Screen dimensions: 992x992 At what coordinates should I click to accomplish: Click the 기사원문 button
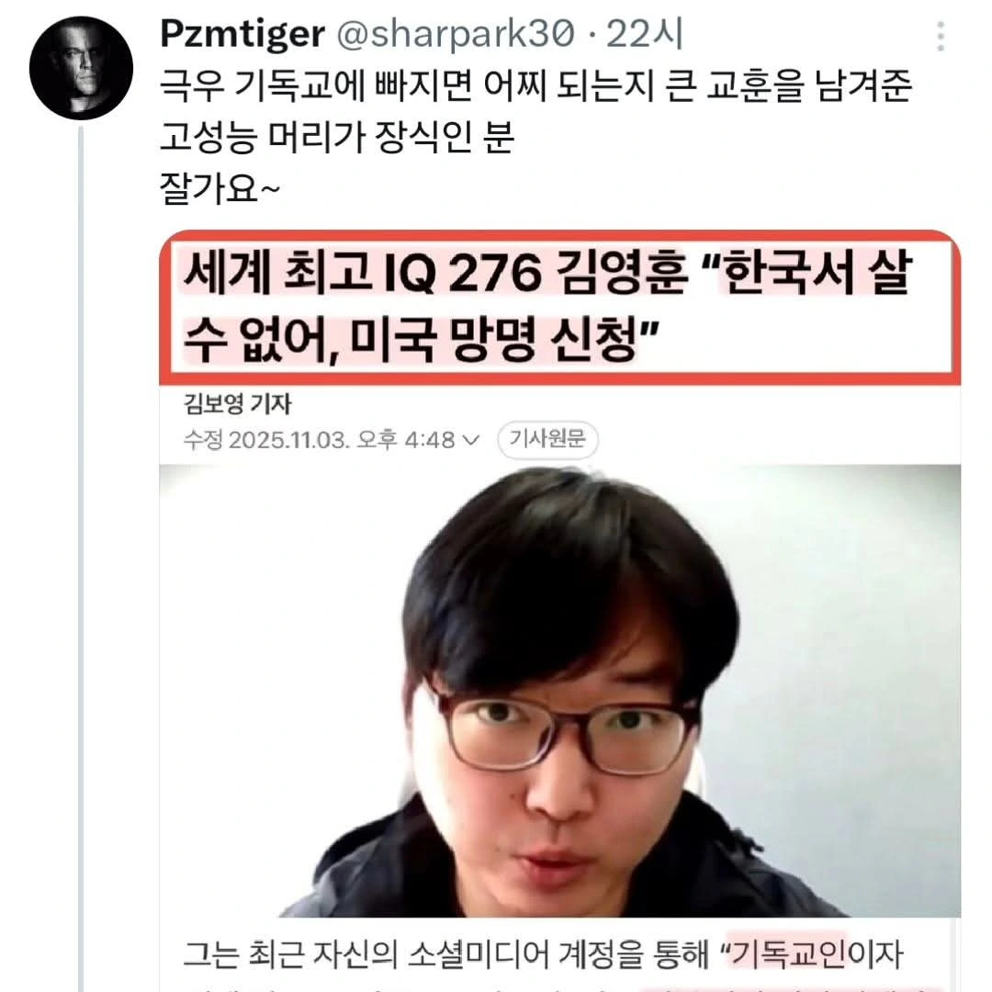(547, 439)
